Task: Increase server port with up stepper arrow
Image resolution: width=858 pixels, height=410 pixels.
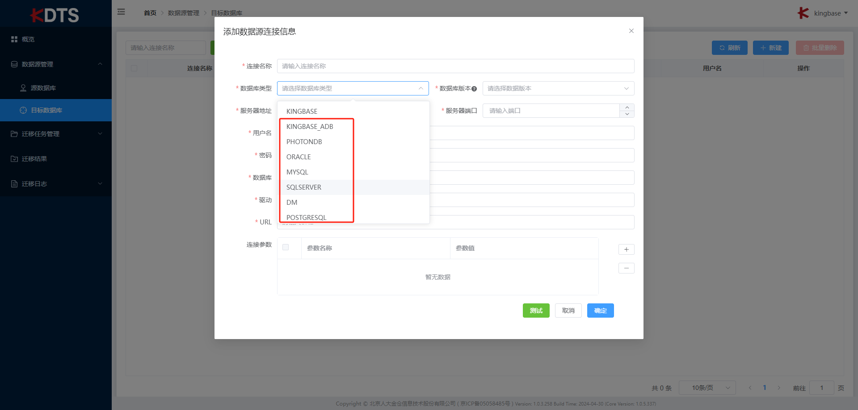Action: 627,108
